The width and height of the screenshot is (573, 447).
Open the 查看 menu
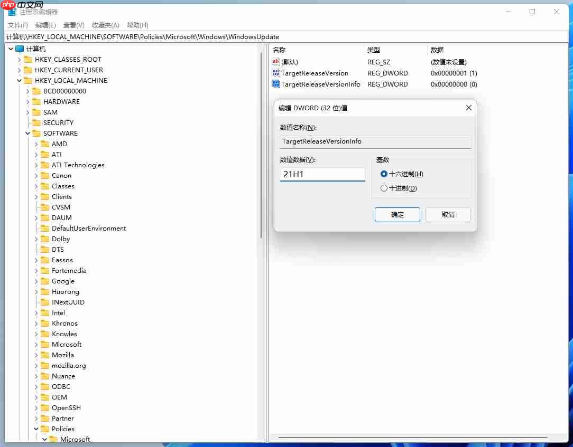pyautogui.click(x=73, y=25)
